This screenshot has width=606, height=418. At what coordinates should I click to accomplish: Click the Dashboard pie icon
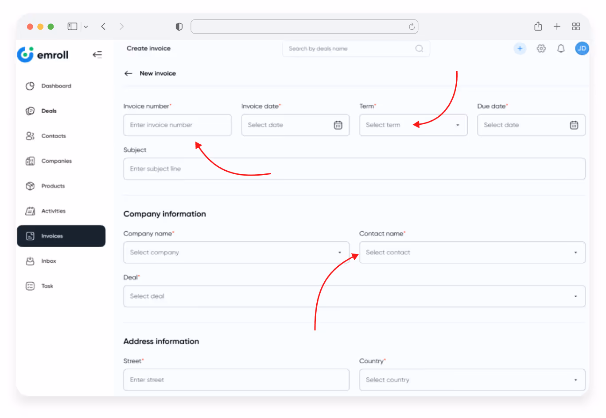pyautogui.click(x=30, y=86)
